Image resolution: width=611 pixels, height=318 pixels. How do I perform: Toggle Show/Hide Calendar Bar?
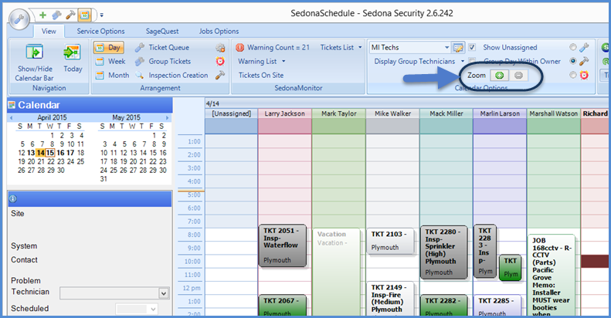tap(34, 63)
